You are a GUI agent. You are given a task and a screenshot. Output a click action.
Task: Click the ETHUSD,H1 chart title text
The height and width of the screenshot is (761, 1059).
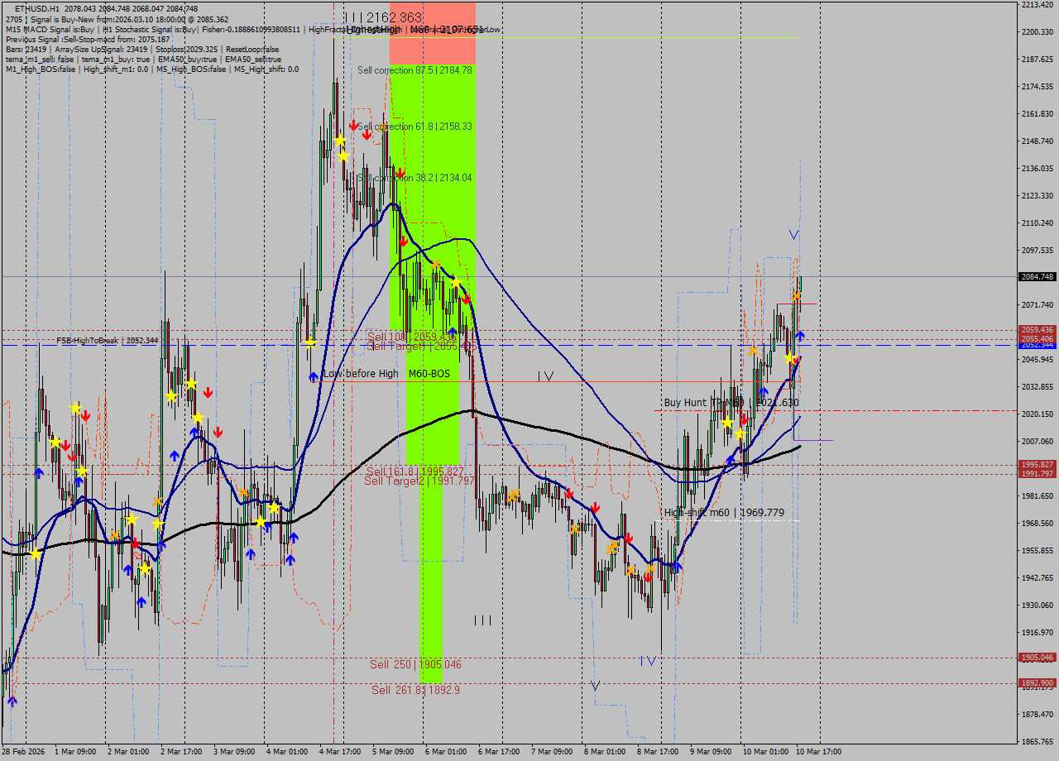36,8
